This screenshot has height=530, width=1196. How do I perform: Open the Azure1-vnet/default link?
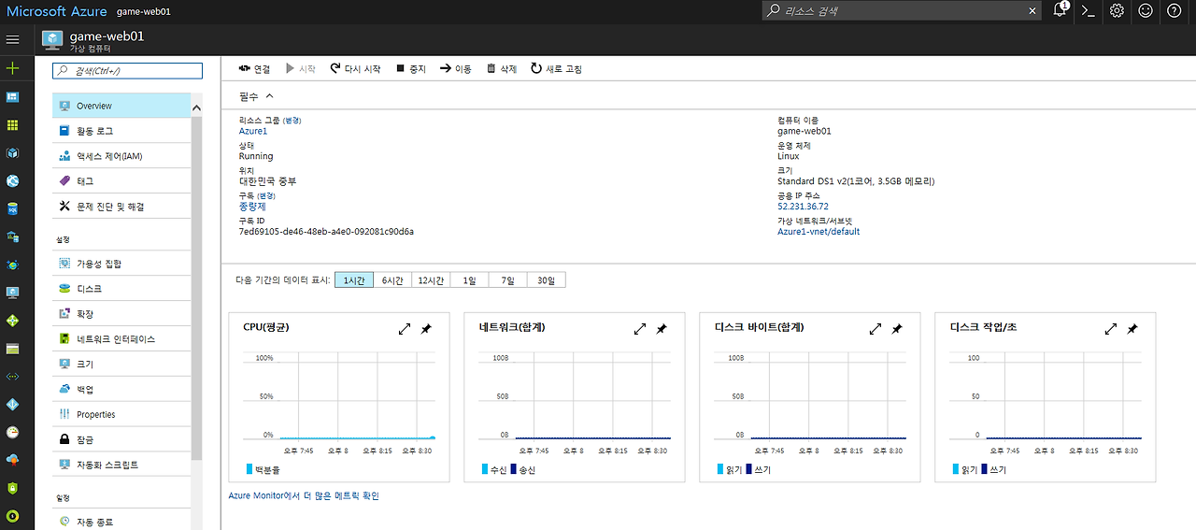point(819,232)
